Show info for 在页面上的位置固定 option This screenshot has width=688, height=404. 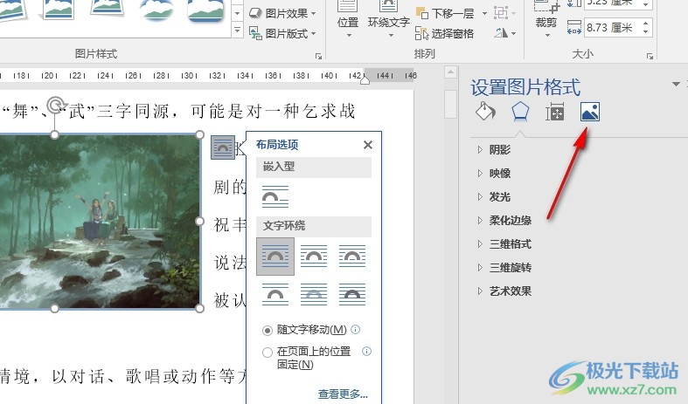[367, 351]
